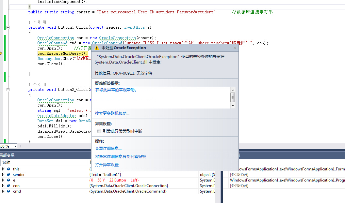Select call stack row ending with Form
Image resolution: width=345 pixels, height=203 pixels.
click(x=292, y=169)
